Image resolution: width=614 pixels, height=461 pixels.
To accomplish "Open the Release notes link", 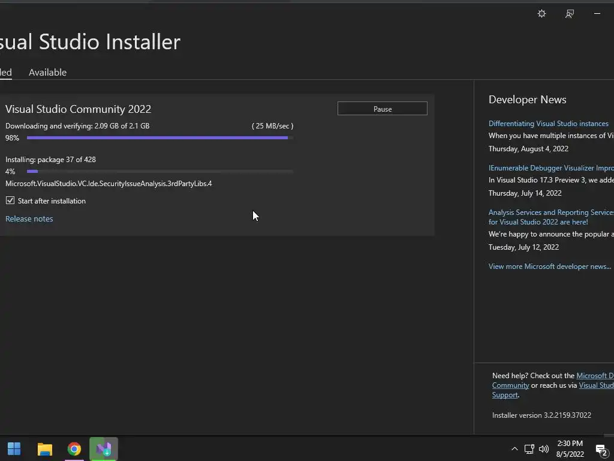I will click(x=29, y=218).
